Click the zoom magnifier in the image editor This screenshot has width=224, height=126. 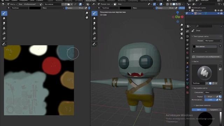(x=87, y=13)
